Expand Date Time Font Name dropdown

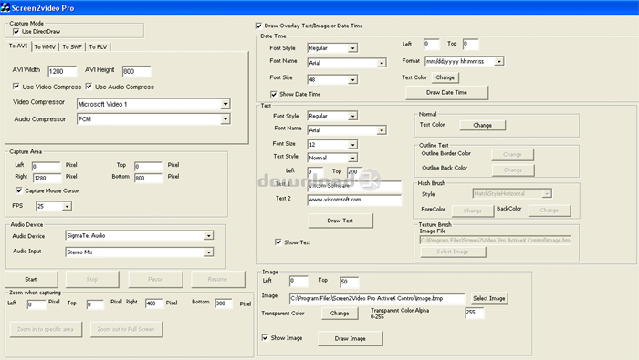pyautogui.click(x=382, y=63)
